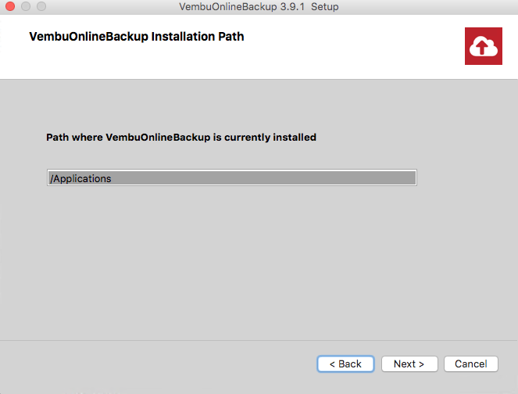Screen dimensions: 518x394
Task: Click the /Applications installation path field
Action: pos(232,177)
